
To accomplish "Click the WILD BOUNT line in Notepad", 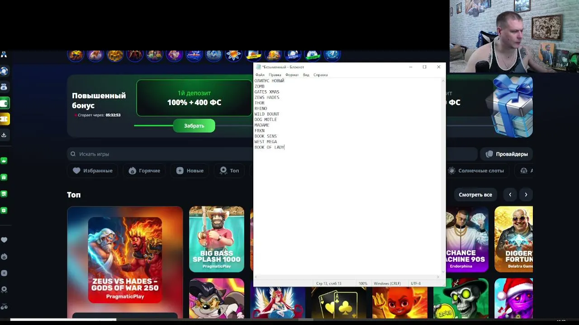I will 267,114.
